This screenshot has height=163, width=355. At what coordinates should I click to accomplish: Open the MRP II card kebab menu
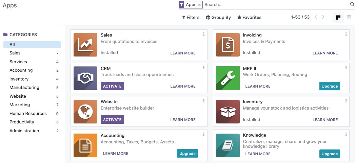346,68
